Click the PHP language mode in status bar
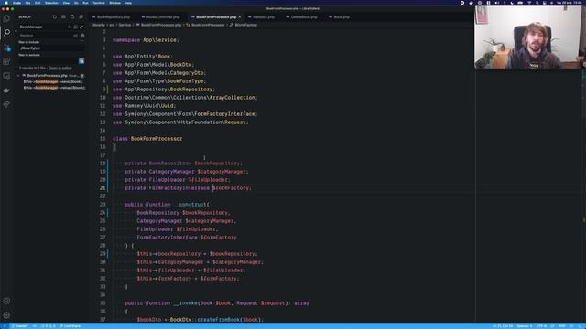Viewport: 586px width, 329px height. (x=561, y=326)
